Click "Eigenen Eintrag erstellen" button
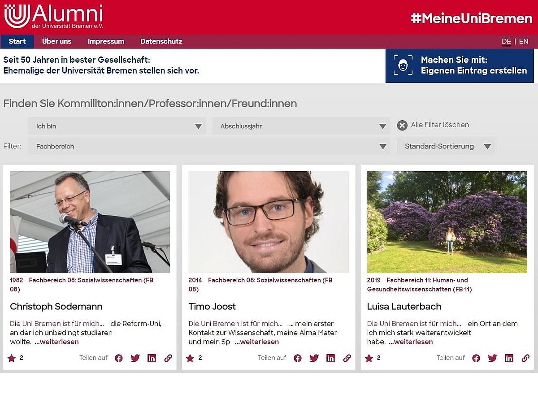The height and width of the screenshot is (404, 538). pyautogui.click(x=460, y=65)
